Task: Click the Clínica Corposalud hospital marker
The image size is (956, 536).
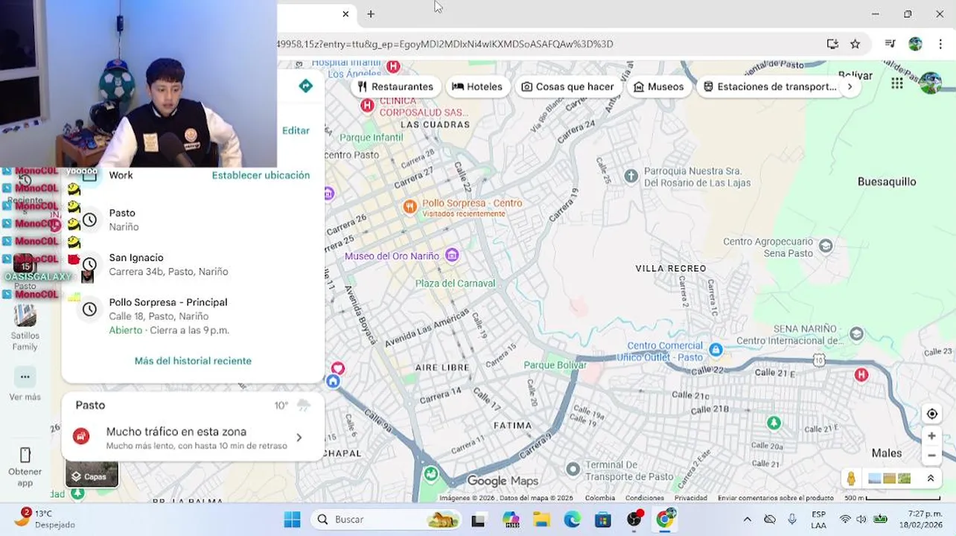Action: point(367,106)
